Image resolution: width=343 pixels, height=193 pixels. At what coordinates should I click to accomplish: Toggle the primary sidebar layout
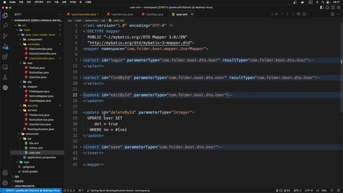[x=322, y=8]
